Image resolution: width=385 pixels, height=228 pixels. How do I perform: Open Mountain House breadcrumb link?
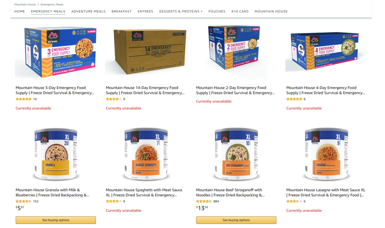click(x=25, y=4)
